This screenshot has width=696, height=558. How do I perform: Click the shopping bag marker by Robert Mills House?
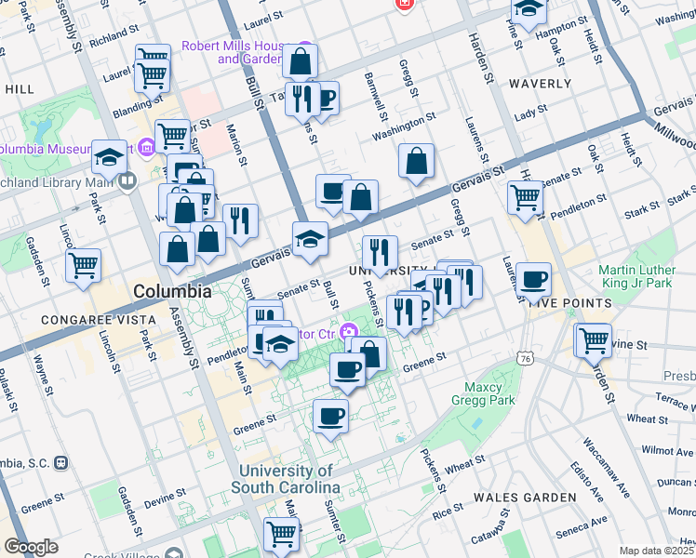click(300, 64)
